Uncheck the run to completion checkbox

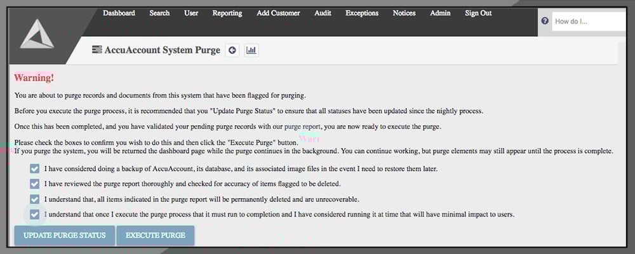click(x=34, y=215)
